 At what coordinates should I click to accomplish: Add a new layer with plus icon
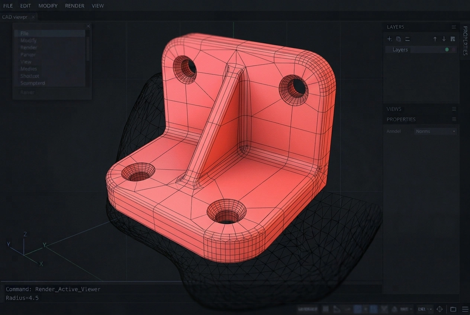[x=389, y=39]
